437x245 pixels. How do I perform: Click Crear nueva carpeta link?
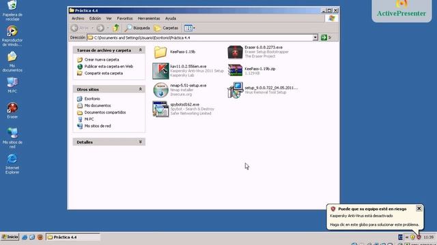pyautogui.click(x=102, y=60)
